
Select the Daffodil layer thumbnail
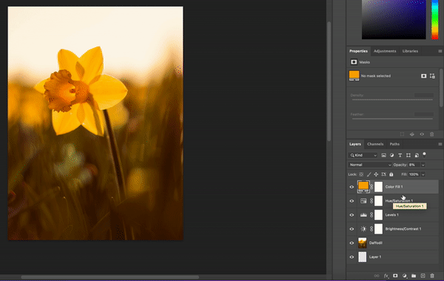coord(362,243)
